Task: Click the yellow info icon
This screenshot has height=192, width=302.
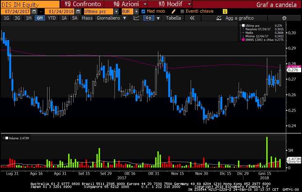Action: point(224,11)
